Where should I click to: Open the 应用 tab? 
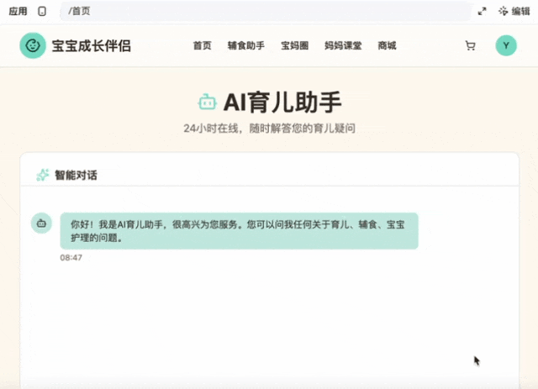(x=18, y=11)
